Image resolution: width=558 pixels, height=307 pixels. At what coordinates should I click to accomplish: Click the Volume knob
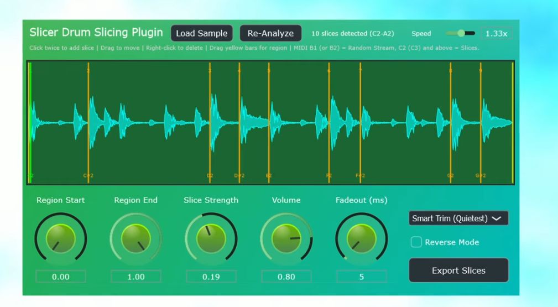point(286,239)
